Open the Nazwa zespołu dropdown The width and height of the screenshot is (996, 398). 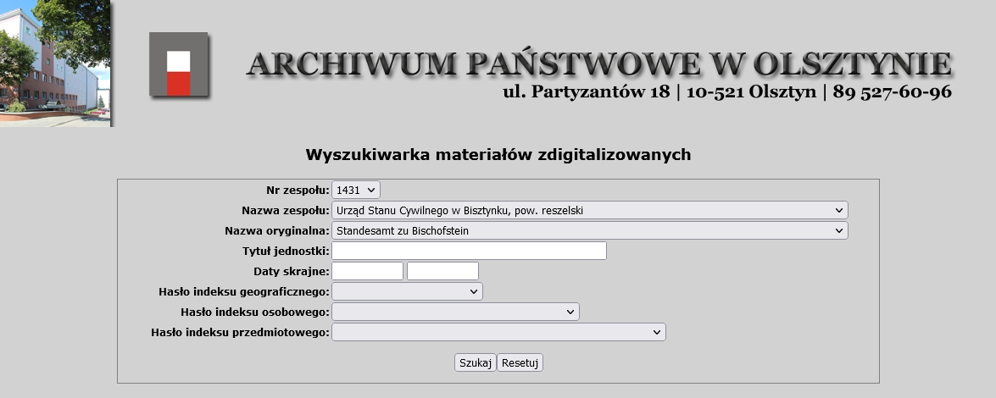click(x=589, y=210)
